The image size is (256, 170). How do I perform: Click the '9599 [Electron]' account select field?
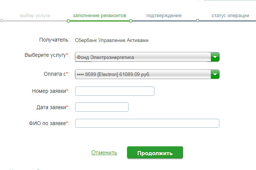(x=143, y=74)
